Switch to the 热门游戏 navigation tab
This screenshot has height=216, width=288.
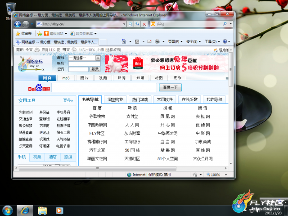click(x=140, y=99)
